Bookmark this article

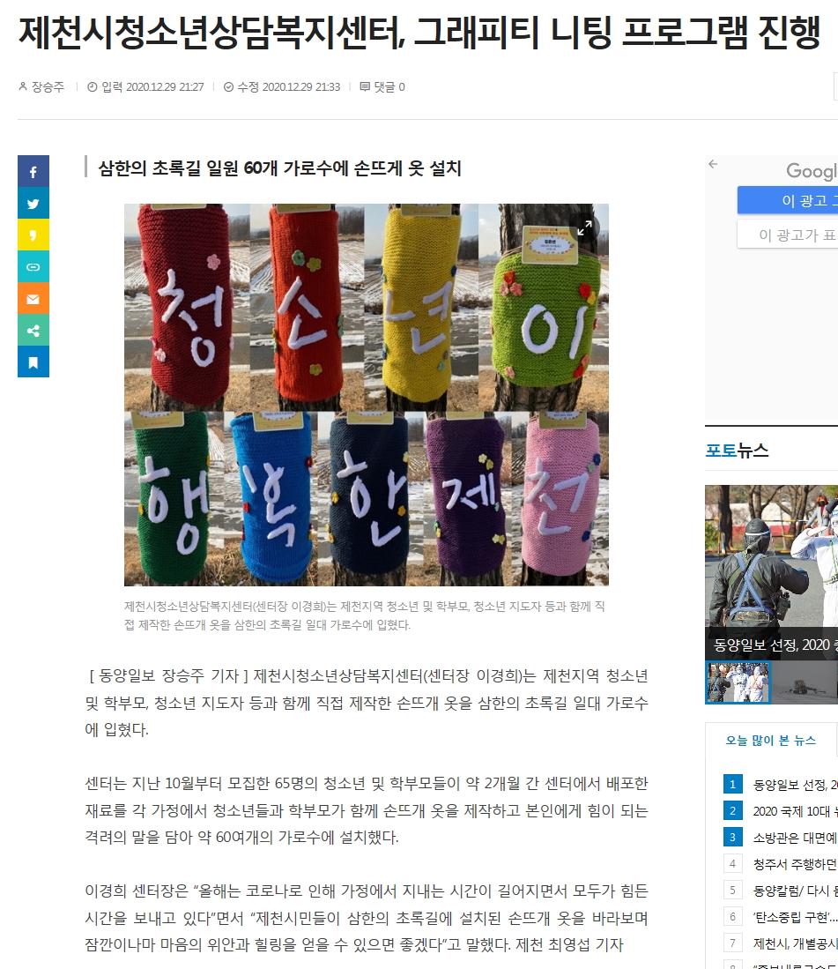[x=33, y=362]
